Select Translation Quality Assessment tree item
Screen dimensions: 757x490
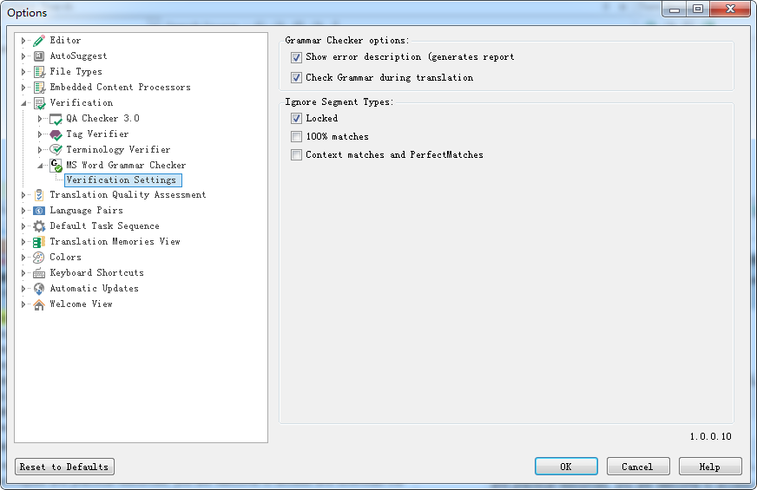coord(128,195)
